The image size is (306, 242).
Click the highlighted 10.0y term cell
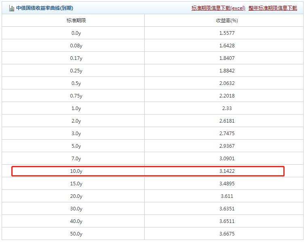(76, 171)
